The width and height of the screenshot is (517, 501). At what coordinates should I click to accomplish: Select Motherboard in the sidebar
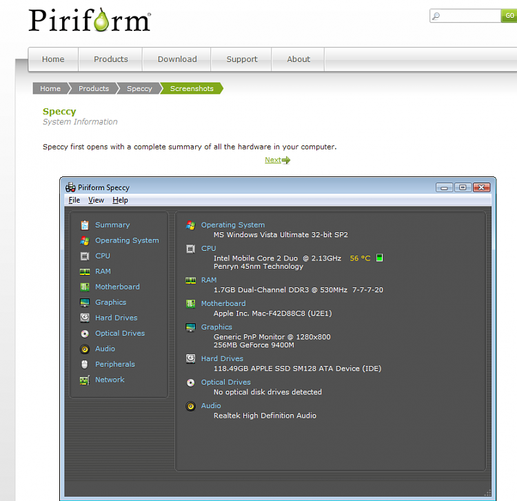[x=117, y=287]
